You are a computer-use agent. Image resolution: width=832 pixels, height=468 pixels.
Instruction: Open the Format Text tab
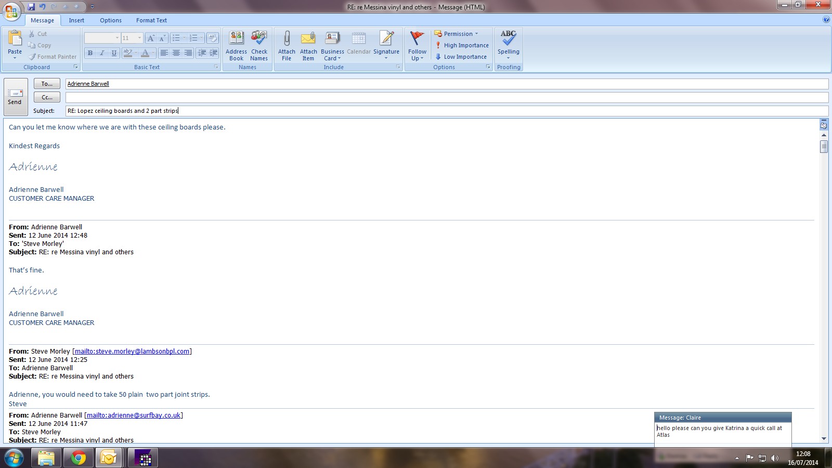click(x=151, y=20)
